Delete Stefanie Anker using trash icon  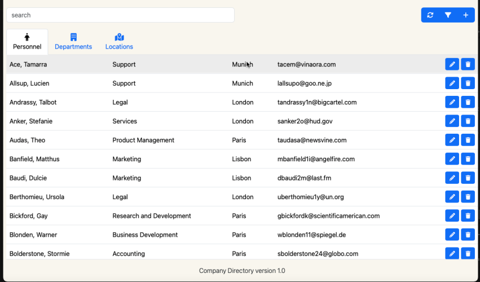(468, 121)
